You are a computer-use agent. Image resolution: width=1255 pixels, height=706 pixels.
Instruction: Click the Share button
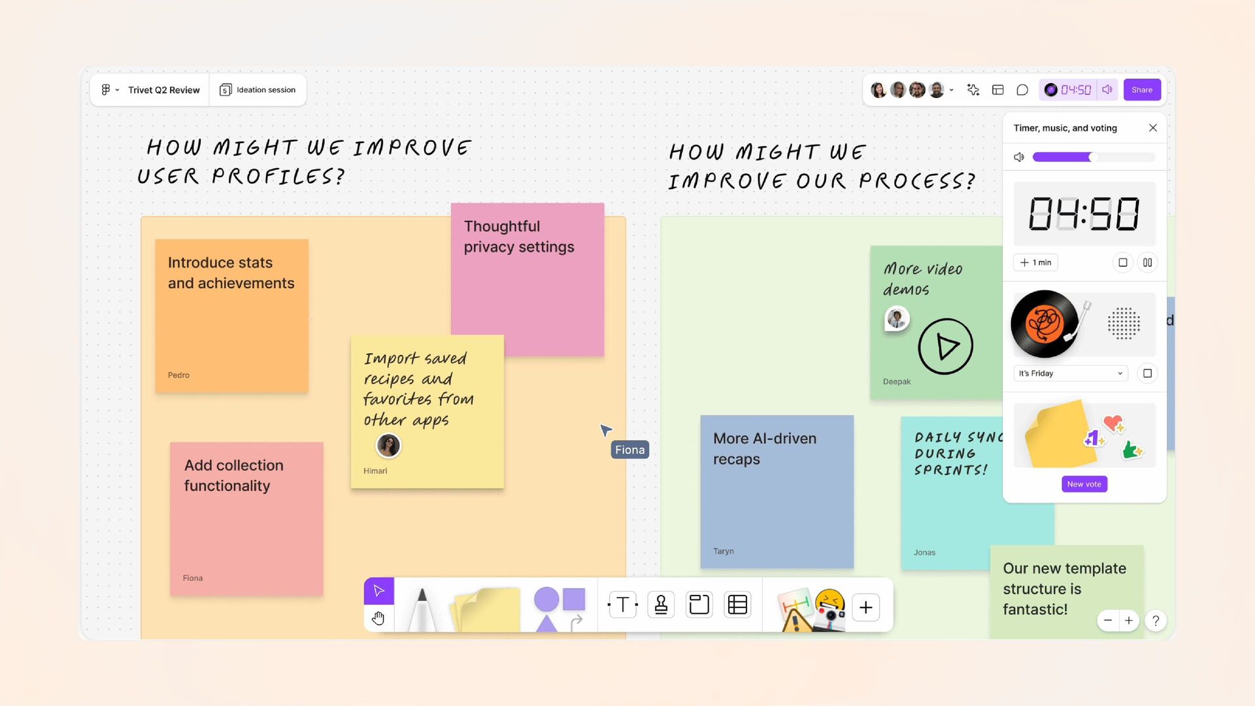[x=1142, y=90]
